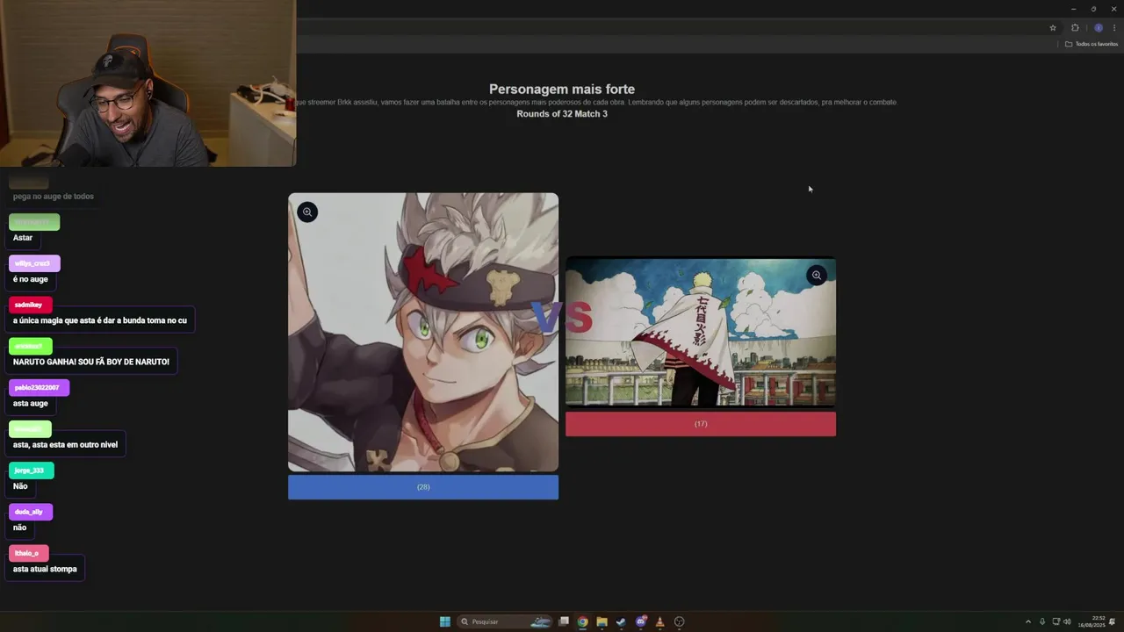Bookmark this page with the star icon
1124x632 pixels.
pos(1053,27)
